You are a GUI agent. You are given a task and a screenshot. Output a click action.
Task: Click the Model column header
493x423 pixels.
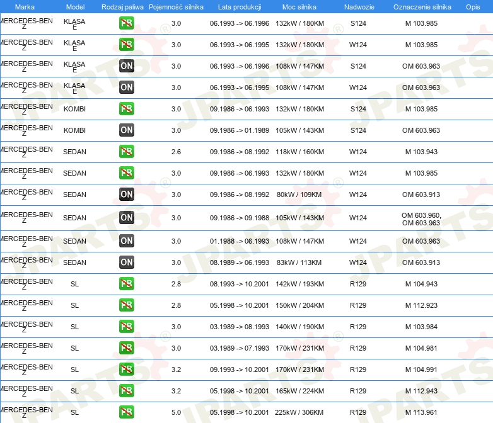(x=75, y=7)
